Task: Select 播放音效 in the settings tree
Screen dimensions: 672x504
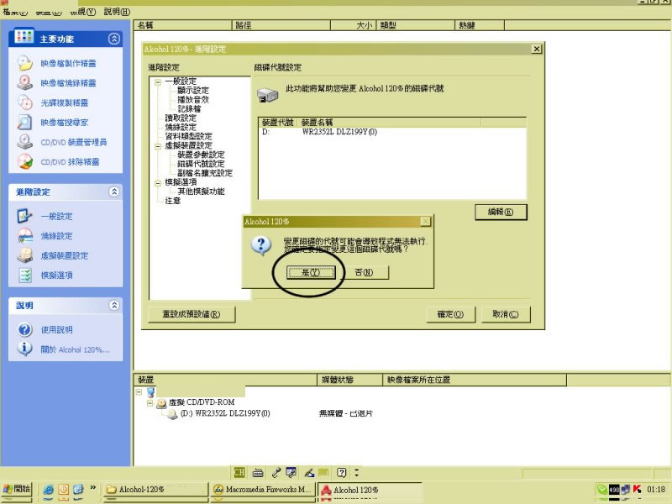Action: [193, 99]
